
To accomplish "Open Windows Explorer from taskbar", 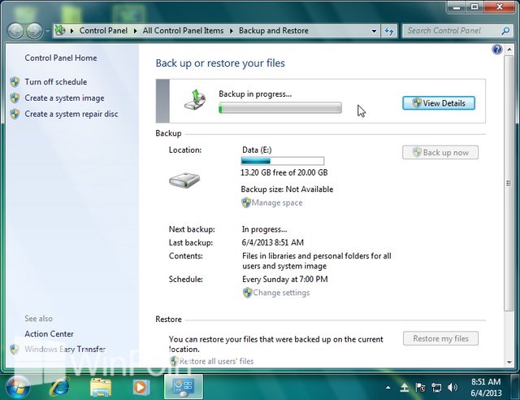I will [101, 387].
